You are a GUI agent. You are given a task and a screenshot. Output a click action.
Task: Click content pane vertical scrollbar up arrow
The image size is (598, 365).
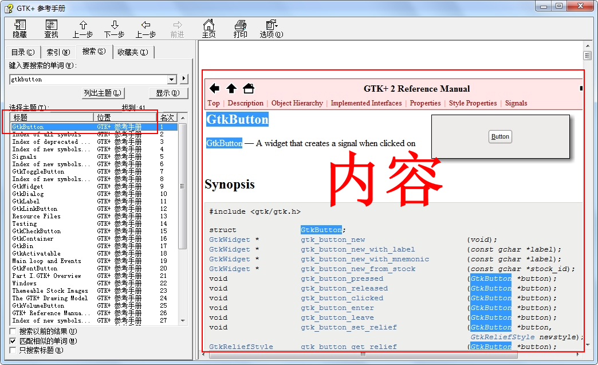click(x=587, y=46)
